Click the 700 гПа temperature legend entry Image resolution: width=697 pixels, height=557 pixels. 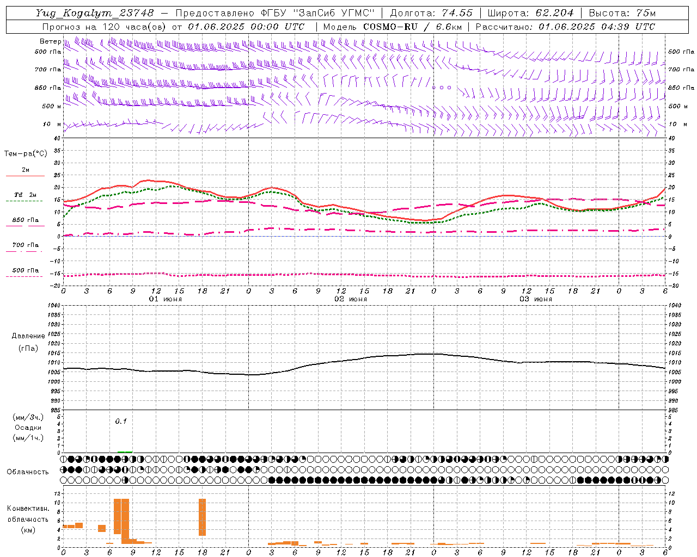[x=25, y=245]
